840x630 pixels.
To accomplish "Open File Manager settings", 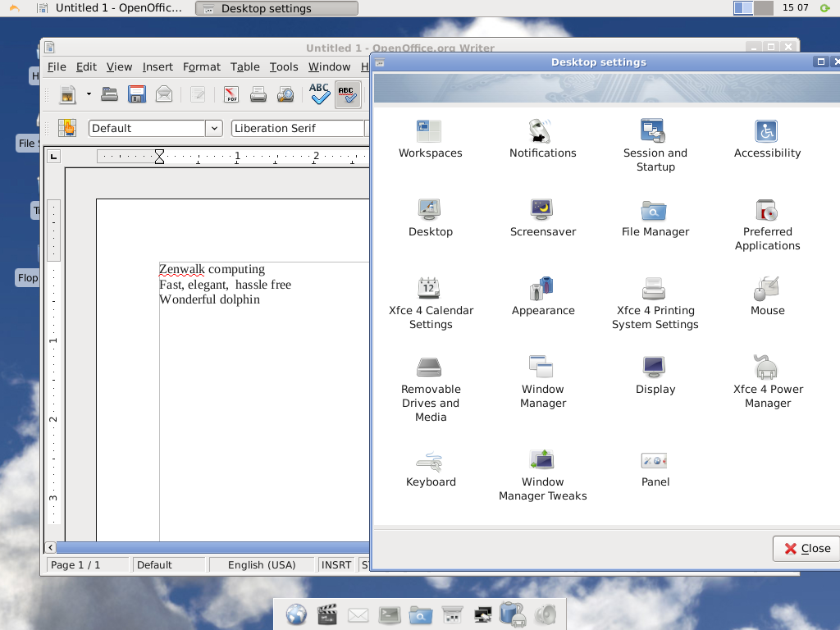I will pos(655,217).
